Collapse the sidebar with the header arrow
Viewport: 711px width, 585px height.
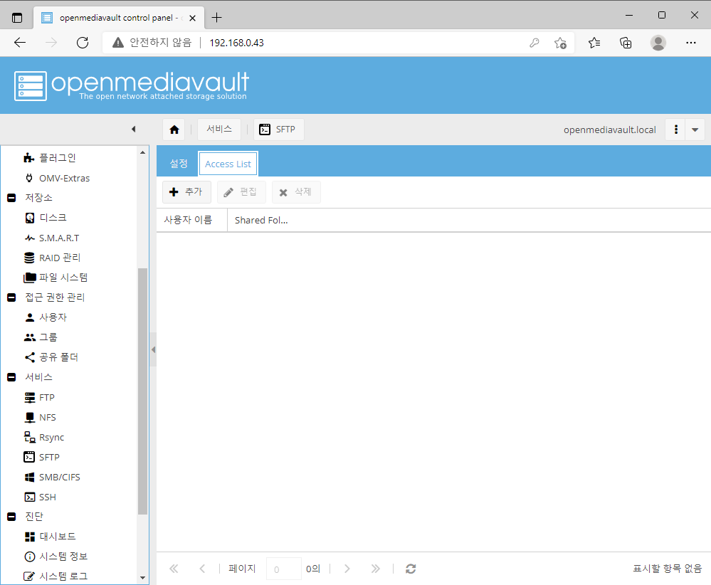click(x=133, y=130)
